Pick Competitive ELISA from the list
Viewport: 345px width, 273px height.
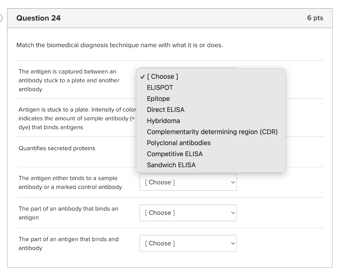pyautogui.click(x=175, y=154)
